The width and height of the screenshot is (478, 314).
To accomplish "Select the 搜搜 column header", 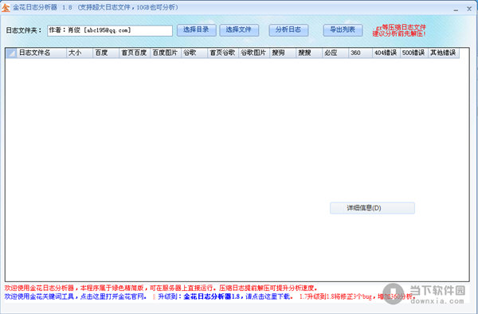I will (x=309, y=53).
